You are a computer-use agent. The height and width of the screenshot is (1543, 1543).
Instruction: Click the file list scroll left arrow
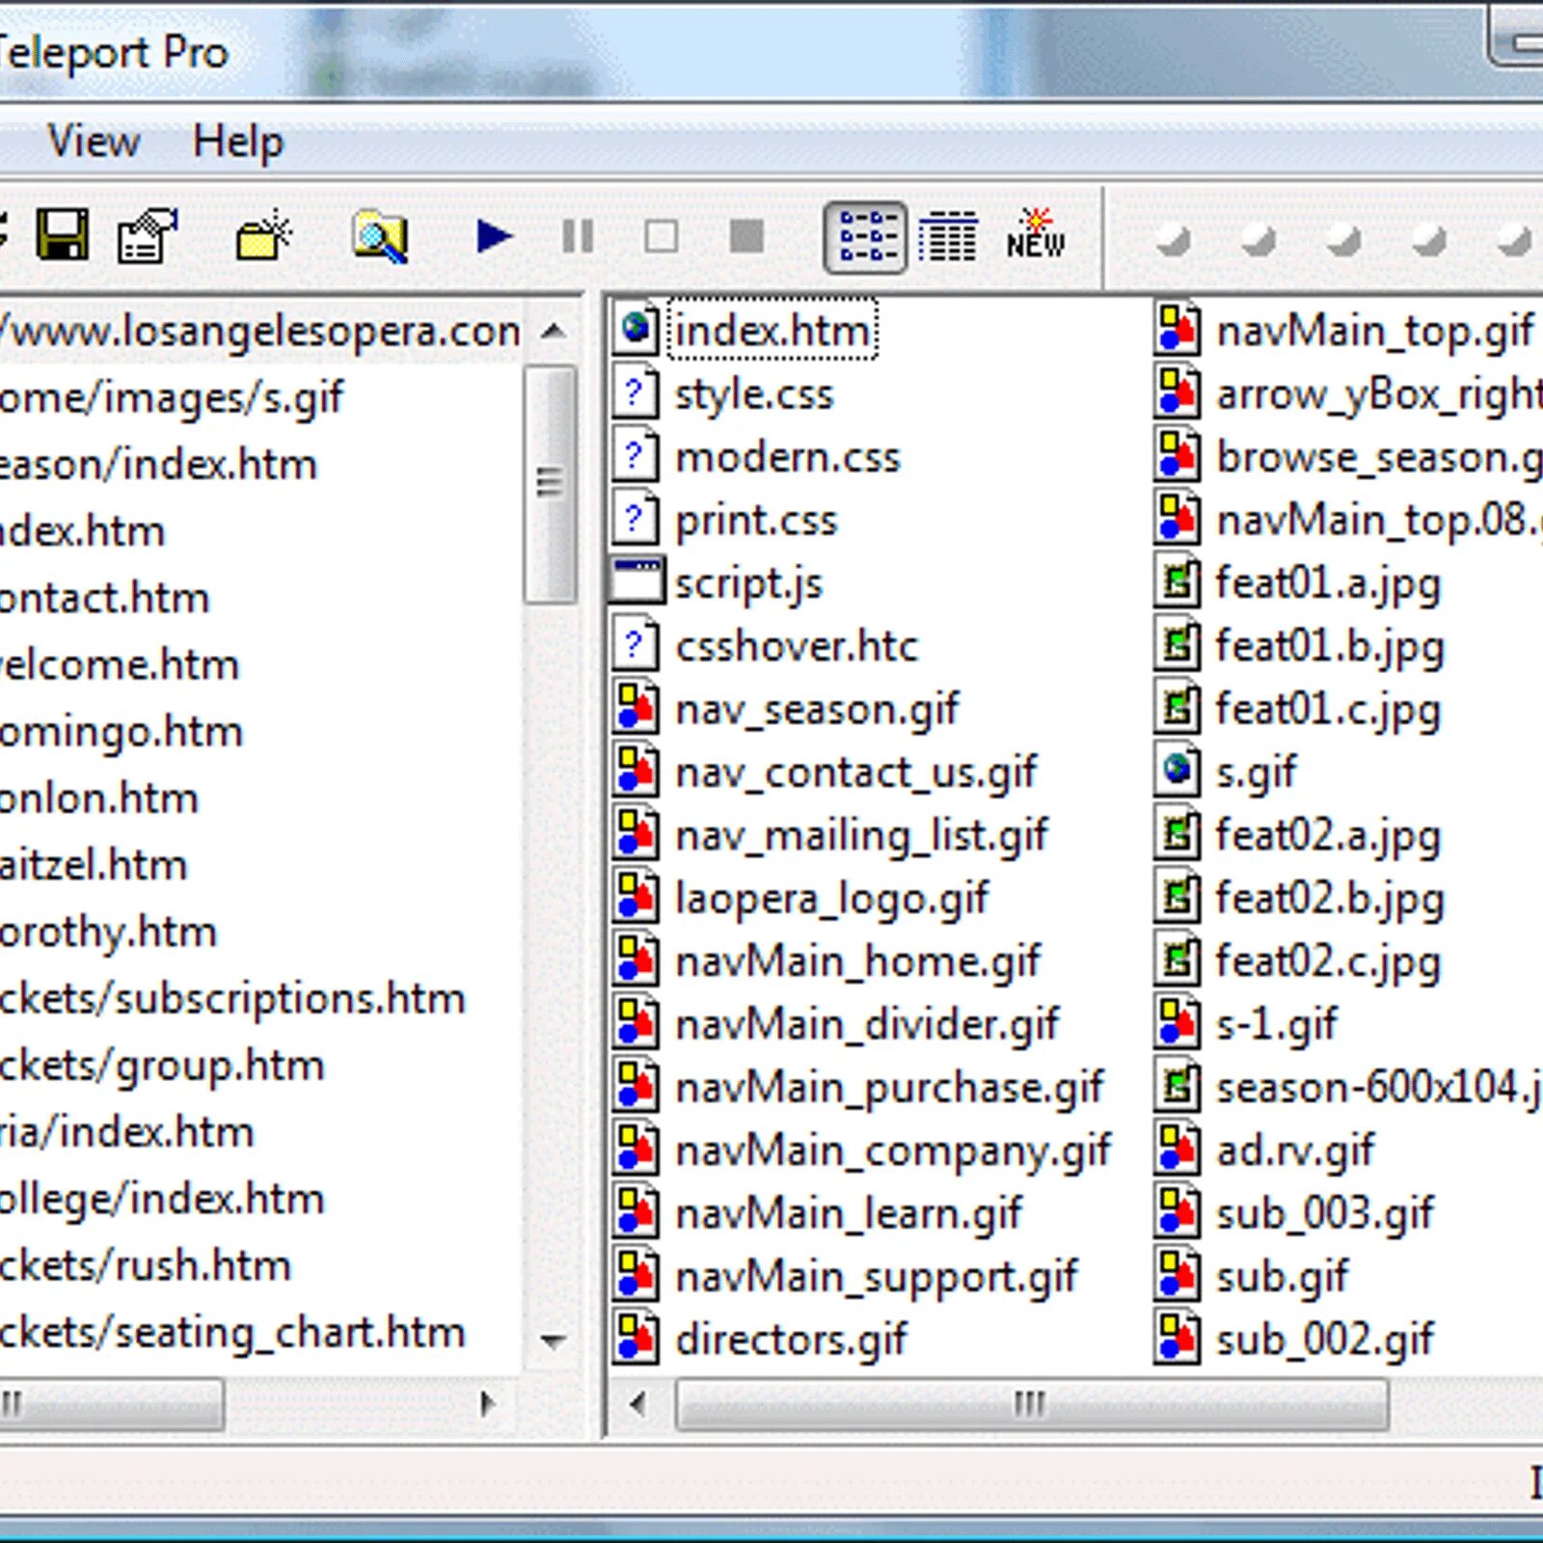click(x=636, y=1404)
